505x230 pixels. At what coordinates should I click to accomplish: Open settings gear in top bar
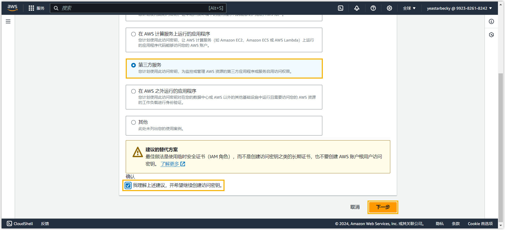[389, 8]
